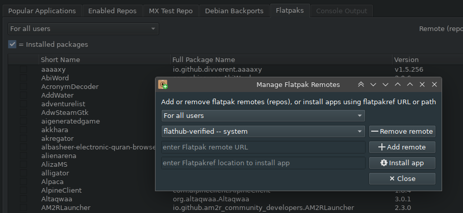Open the Debian Backports tab
The height and width of the screenshot is (213, 463).
coord(234,11)
